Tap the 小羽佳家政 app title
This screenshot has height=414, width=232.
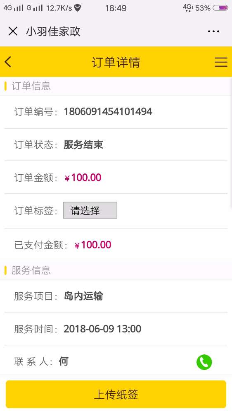pos(53,31)
